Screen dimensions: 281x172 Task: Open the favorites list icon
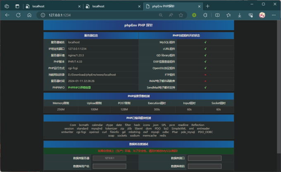[229, 15]
